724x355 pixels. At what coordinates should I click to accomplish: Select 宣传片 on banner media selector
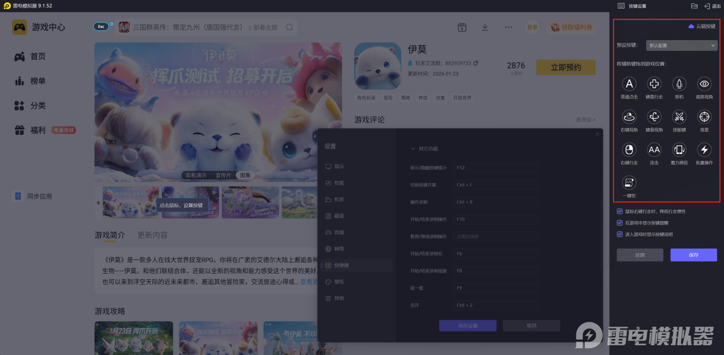tap(223, 175)
